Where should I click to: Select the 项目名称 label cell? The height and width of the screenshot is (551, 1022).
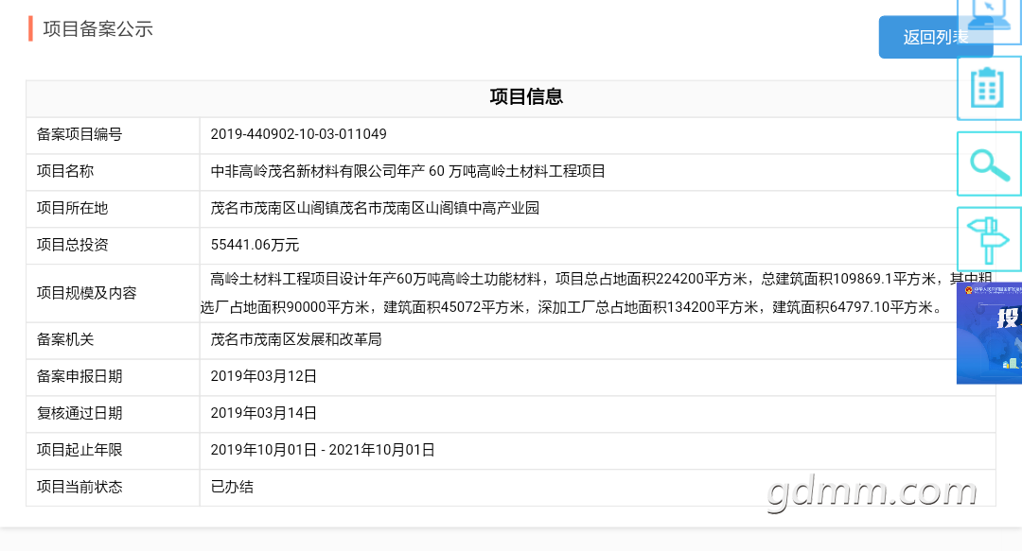[113, 171]
